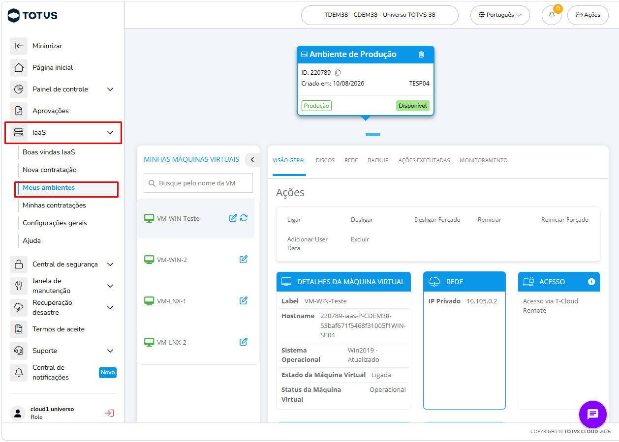Open Minhas contratações submenu item
Image resolution: width=619 pixels, height=442 pixels.
click(x=54, y=205)
